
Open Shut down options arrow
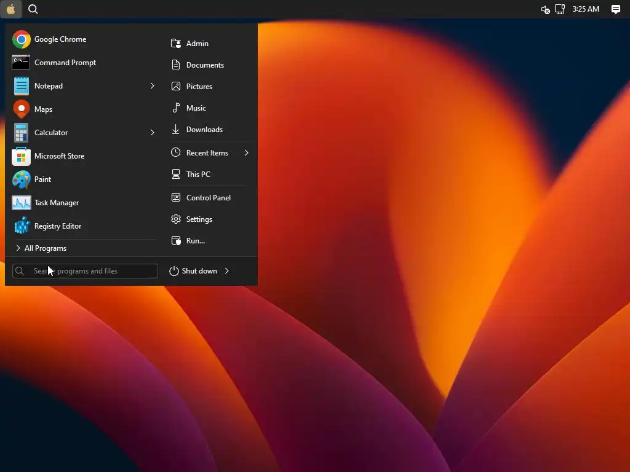pyautogui.click(x=227, y=271)
